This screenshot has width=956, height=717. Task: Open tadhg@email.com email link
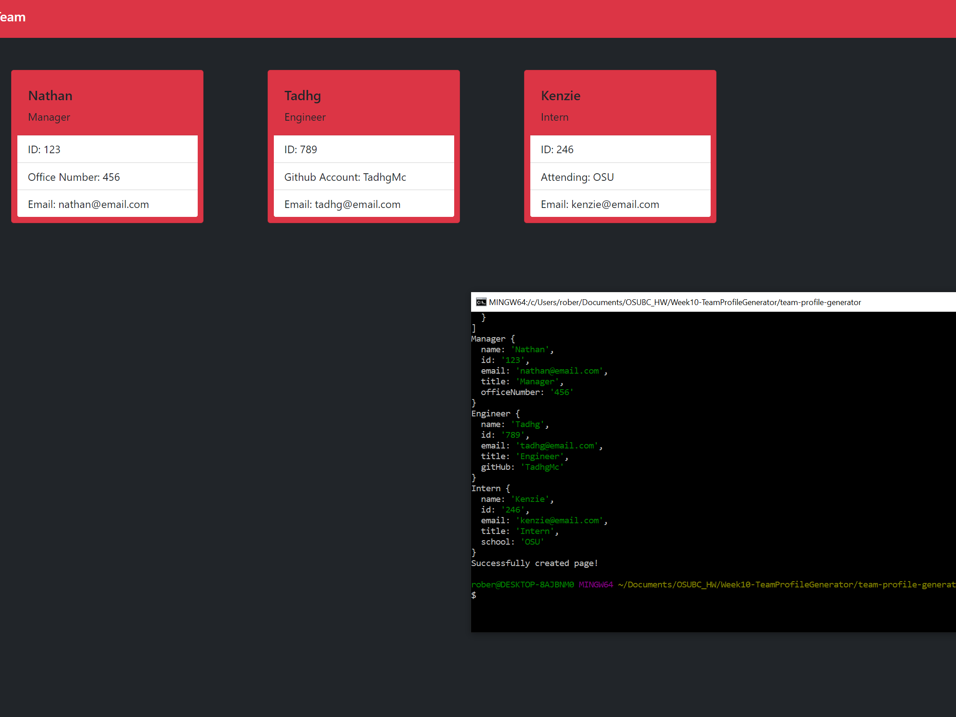tap(357, 204)
